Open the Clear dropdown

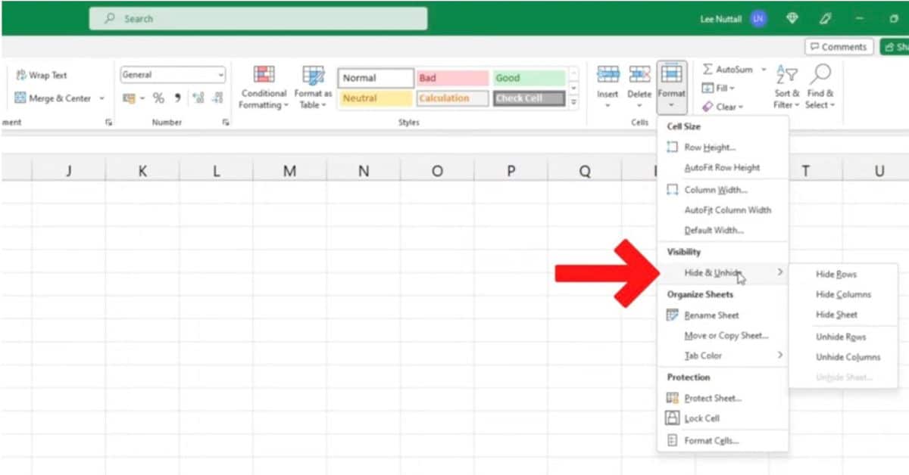(x=723, y=107)
